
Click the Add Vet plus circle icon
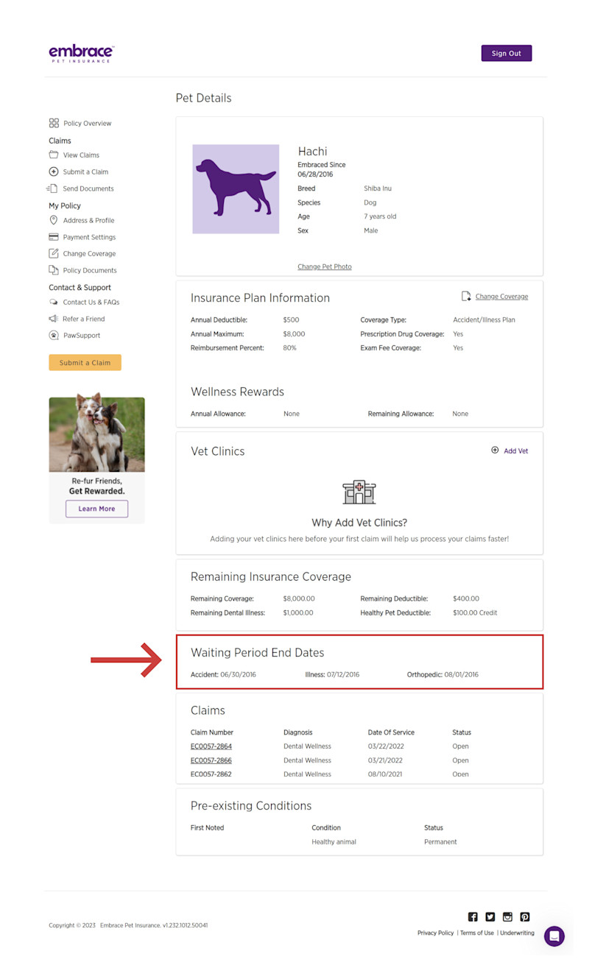tap(495, 450)
